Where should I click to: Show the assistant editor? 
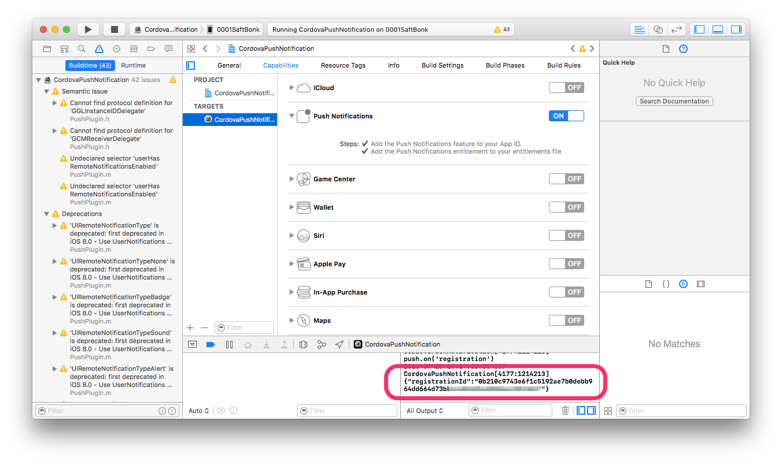tap(658, 29)
